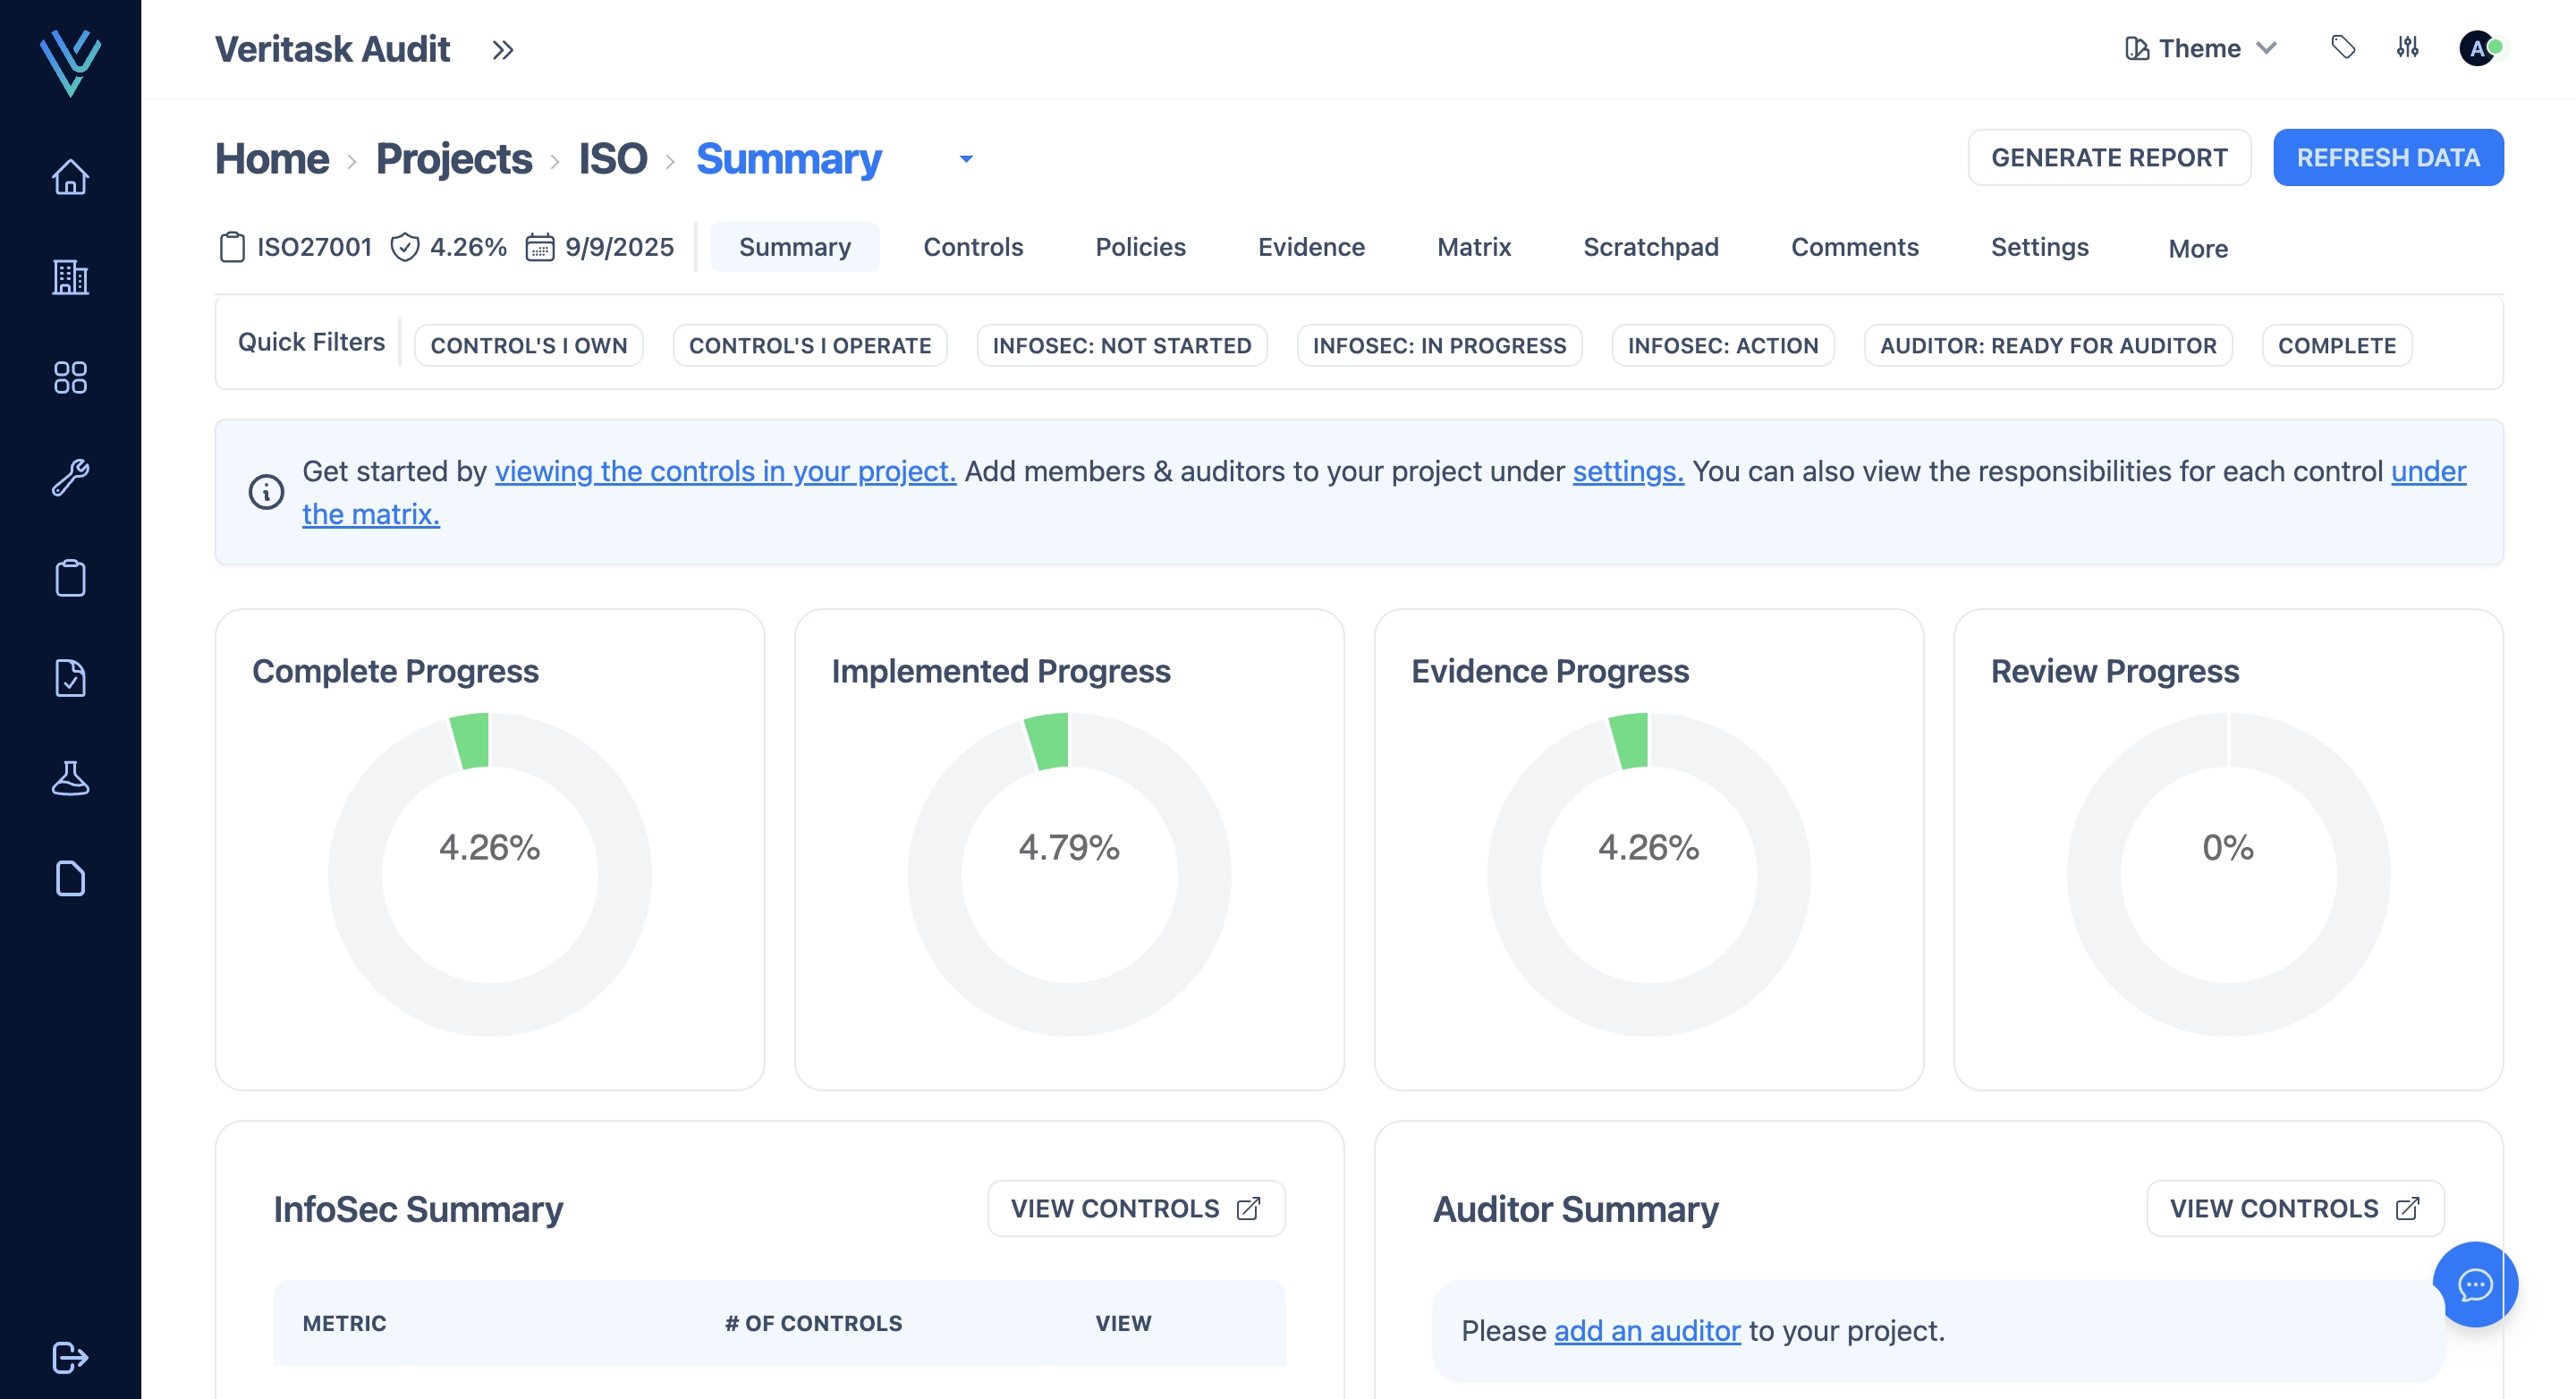Follow the 'settings.' link in the banner

coord(1628,471)
